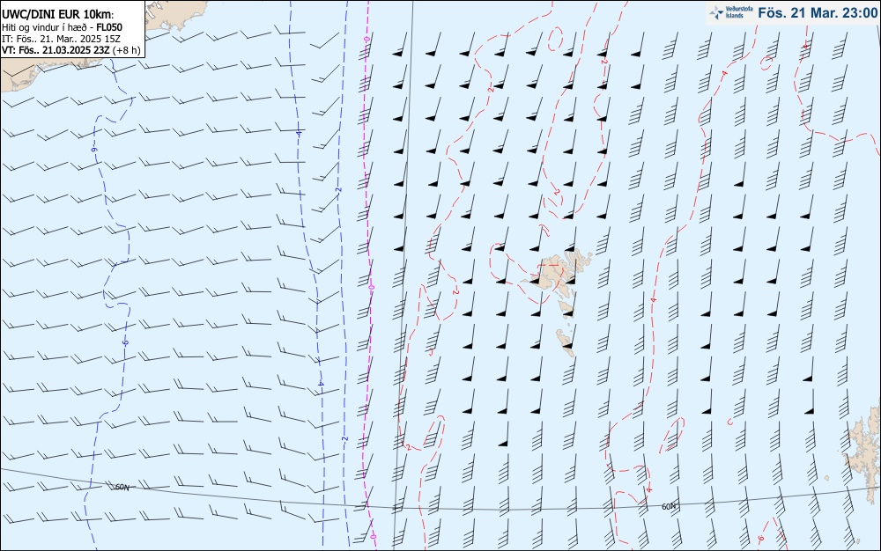881x551 pixels.
Task: Click the "UWC/DINI EUR 10km:" title
Action: click(x=57, y=15)
